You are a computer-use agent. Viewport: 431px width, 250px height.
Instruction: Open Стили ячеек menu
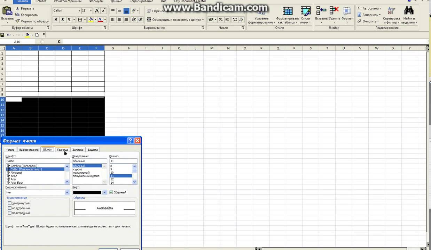click(x=305, y=15)
